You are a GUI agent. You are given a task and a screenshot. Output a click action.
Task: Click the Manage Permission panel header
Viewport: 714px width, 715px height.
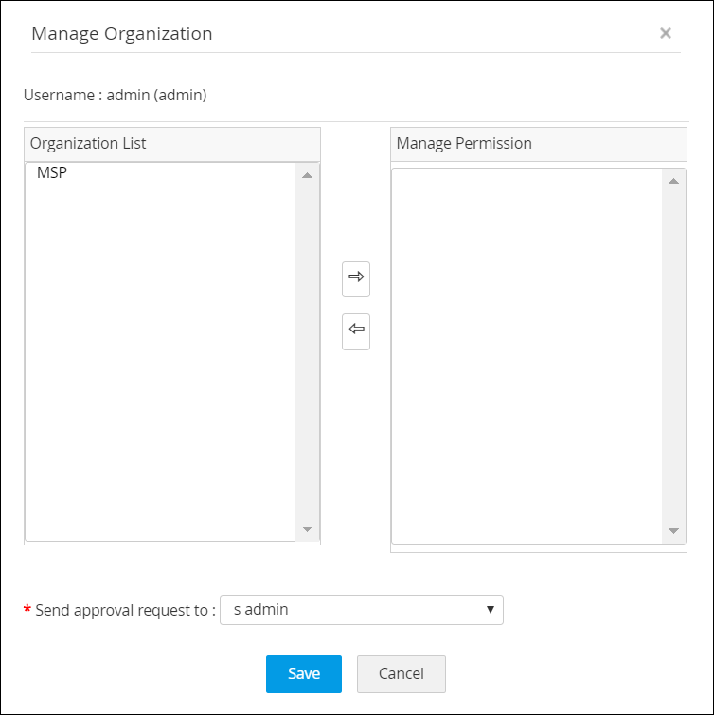click(538, 144)
